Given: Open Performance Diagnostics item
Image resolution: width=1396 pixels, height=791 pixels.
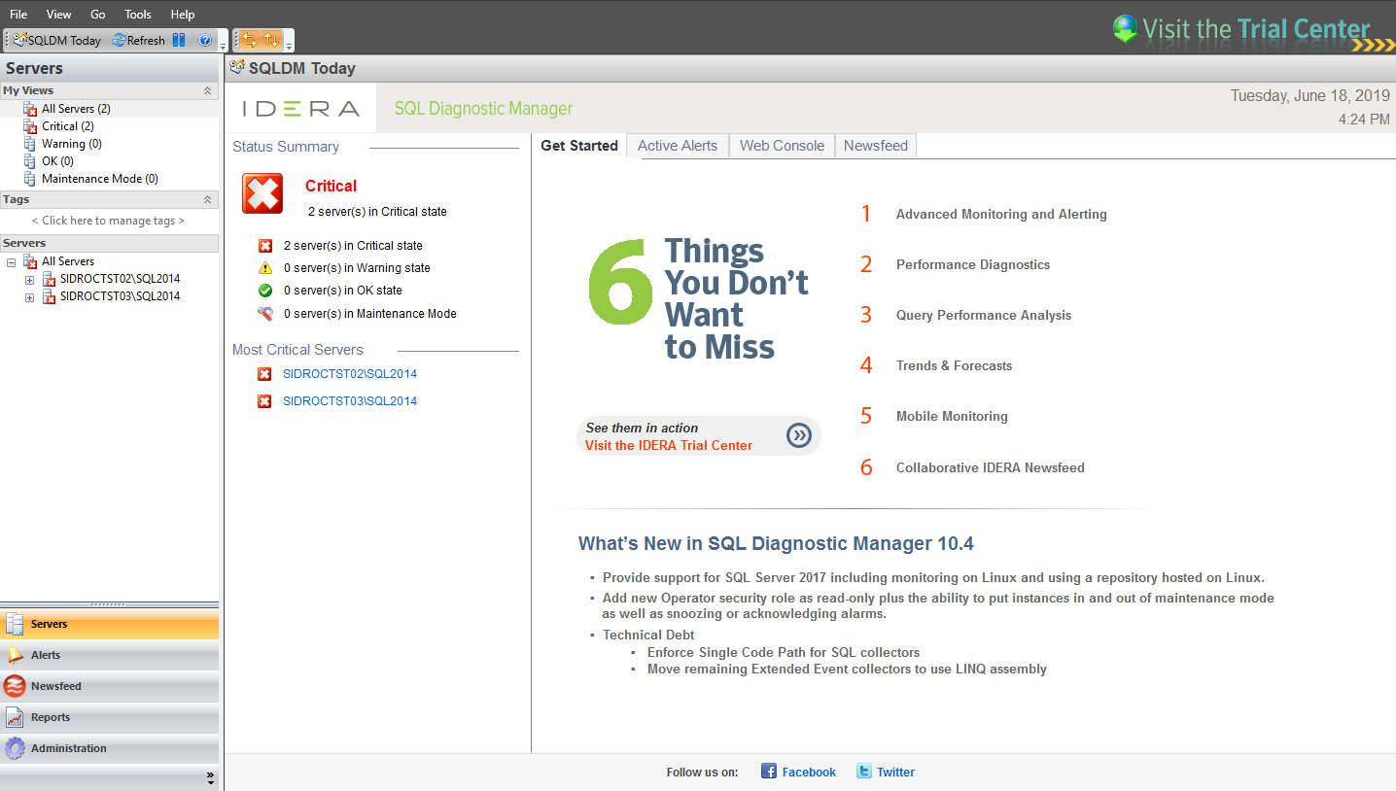Looking at the screenshot, I should (x=973, y=265).
